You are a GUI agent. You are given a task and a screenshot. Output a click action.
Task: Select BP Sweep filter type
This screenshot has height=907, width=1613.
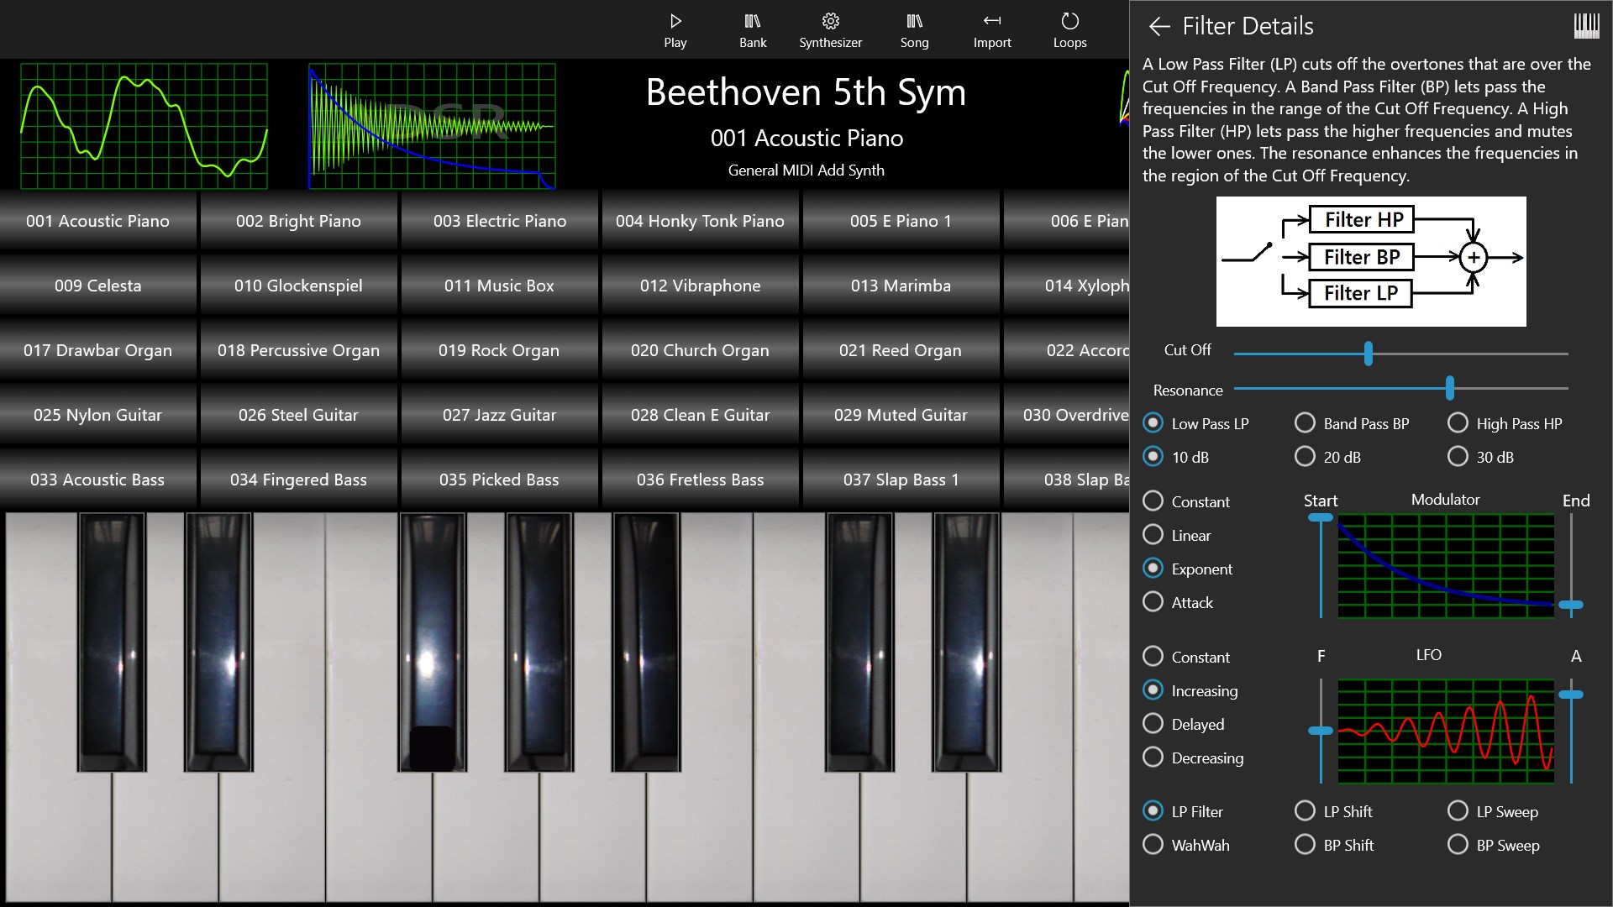1458,845
